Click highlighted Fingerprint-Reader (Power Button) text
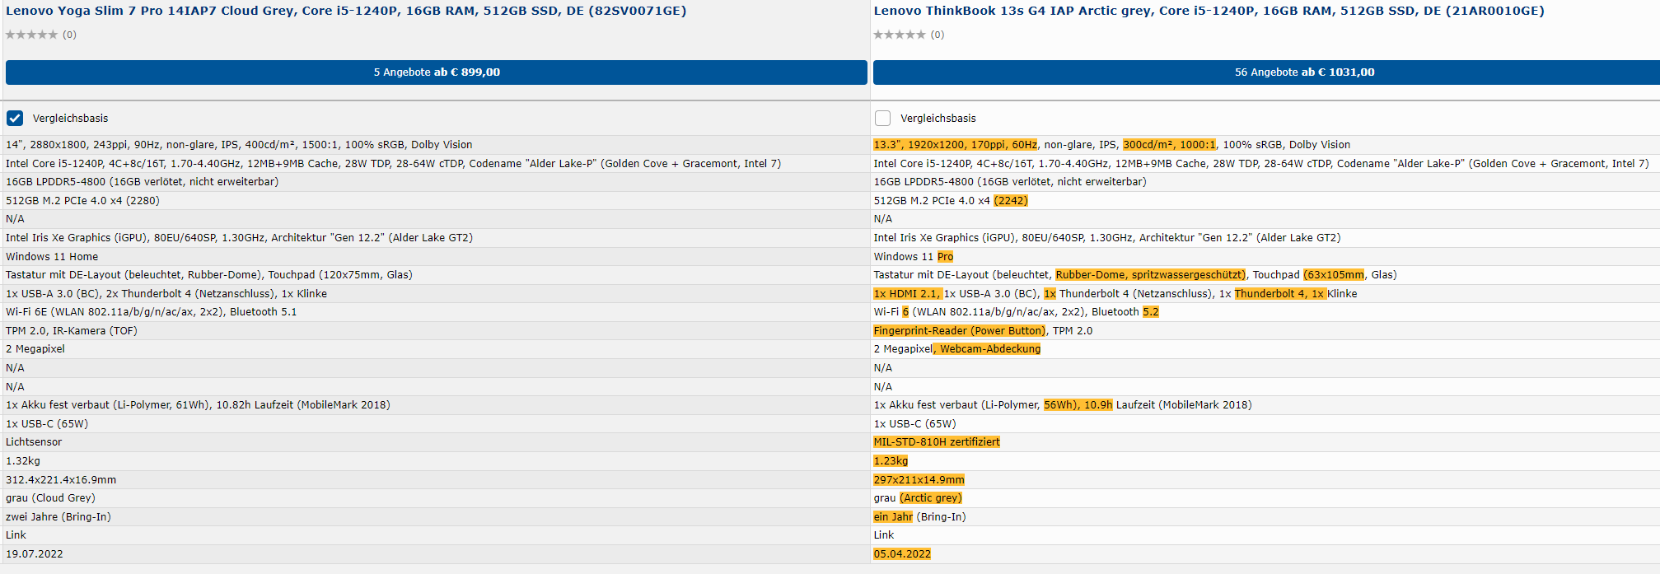1660x574 pixels. pyautogui.click(x=959, y=331)
